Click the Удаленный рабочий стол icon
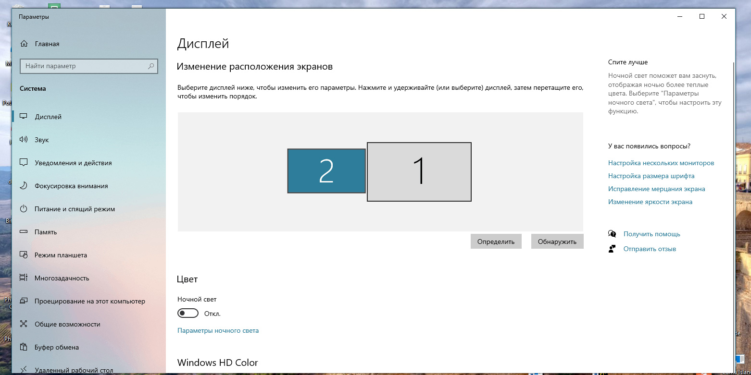The image size is (751, 375). 24,370
